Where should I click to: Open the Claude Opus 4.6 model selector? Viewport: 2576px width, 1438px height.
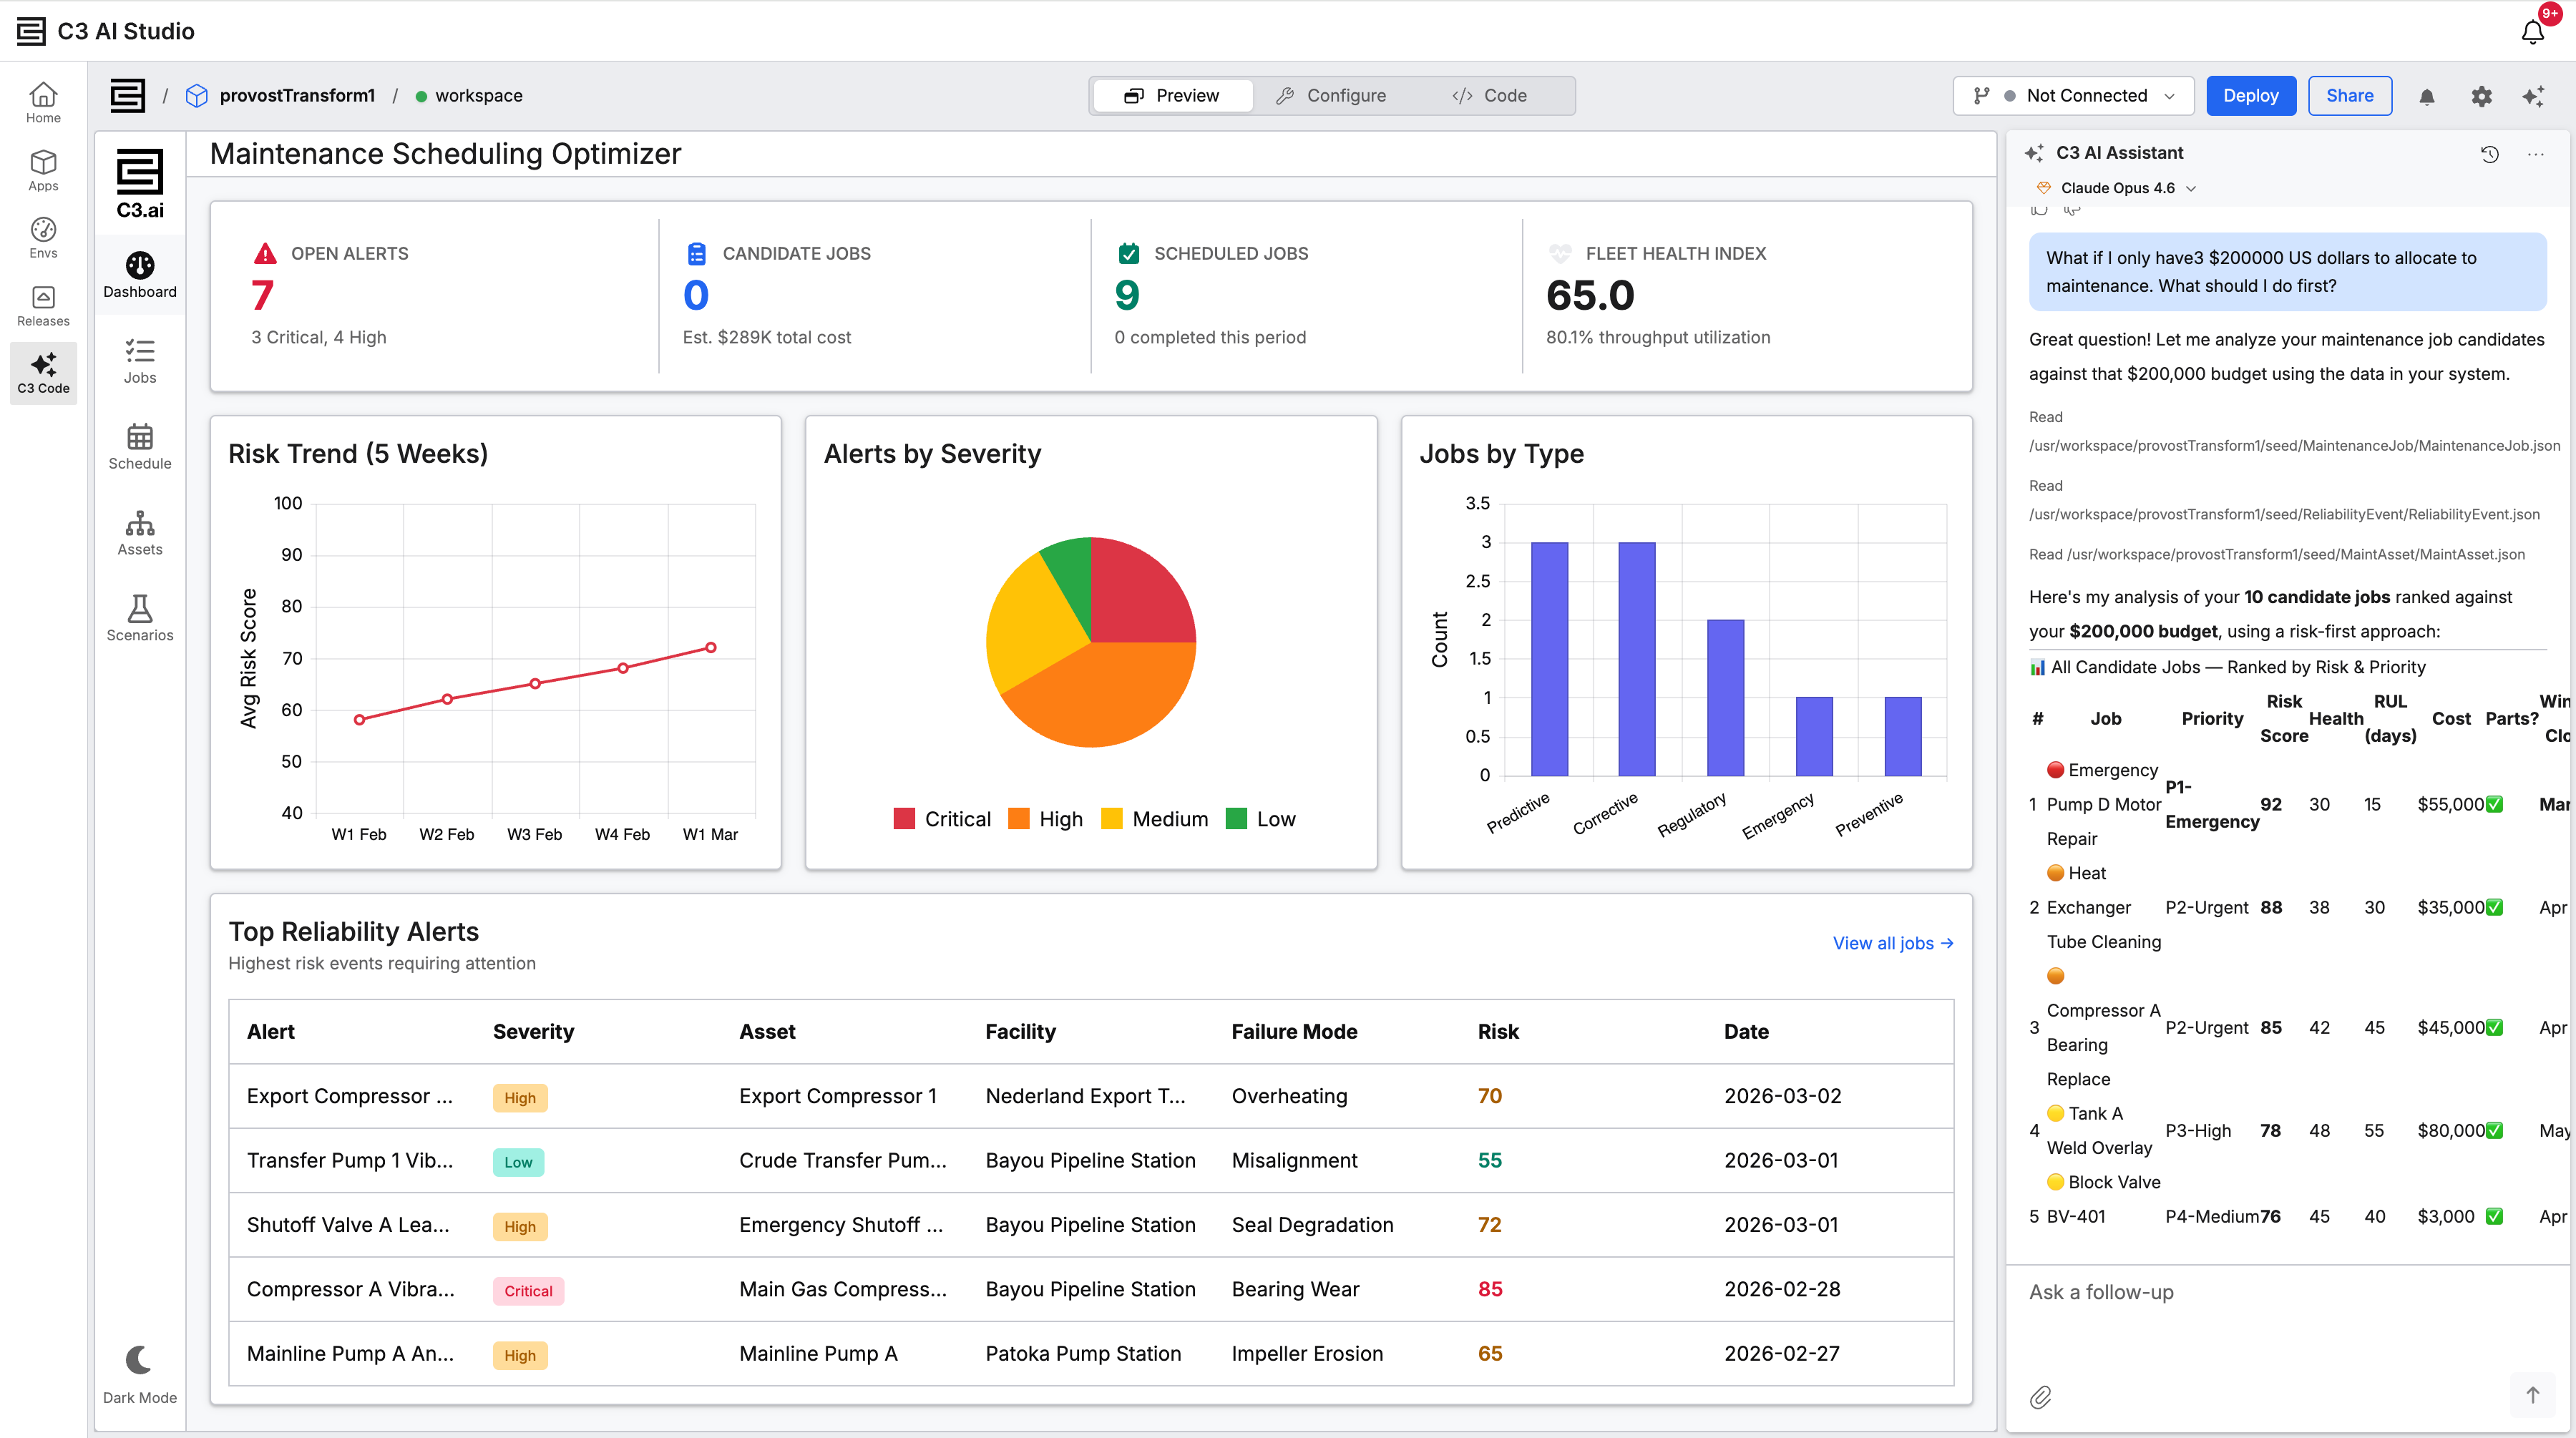[2117, 188]
